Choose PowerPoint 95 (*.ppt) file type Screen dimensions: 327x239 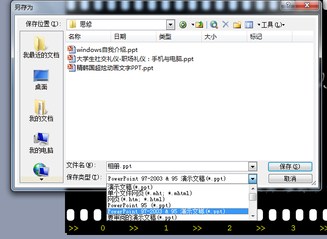pyautogui.click(x=178, y=205)
